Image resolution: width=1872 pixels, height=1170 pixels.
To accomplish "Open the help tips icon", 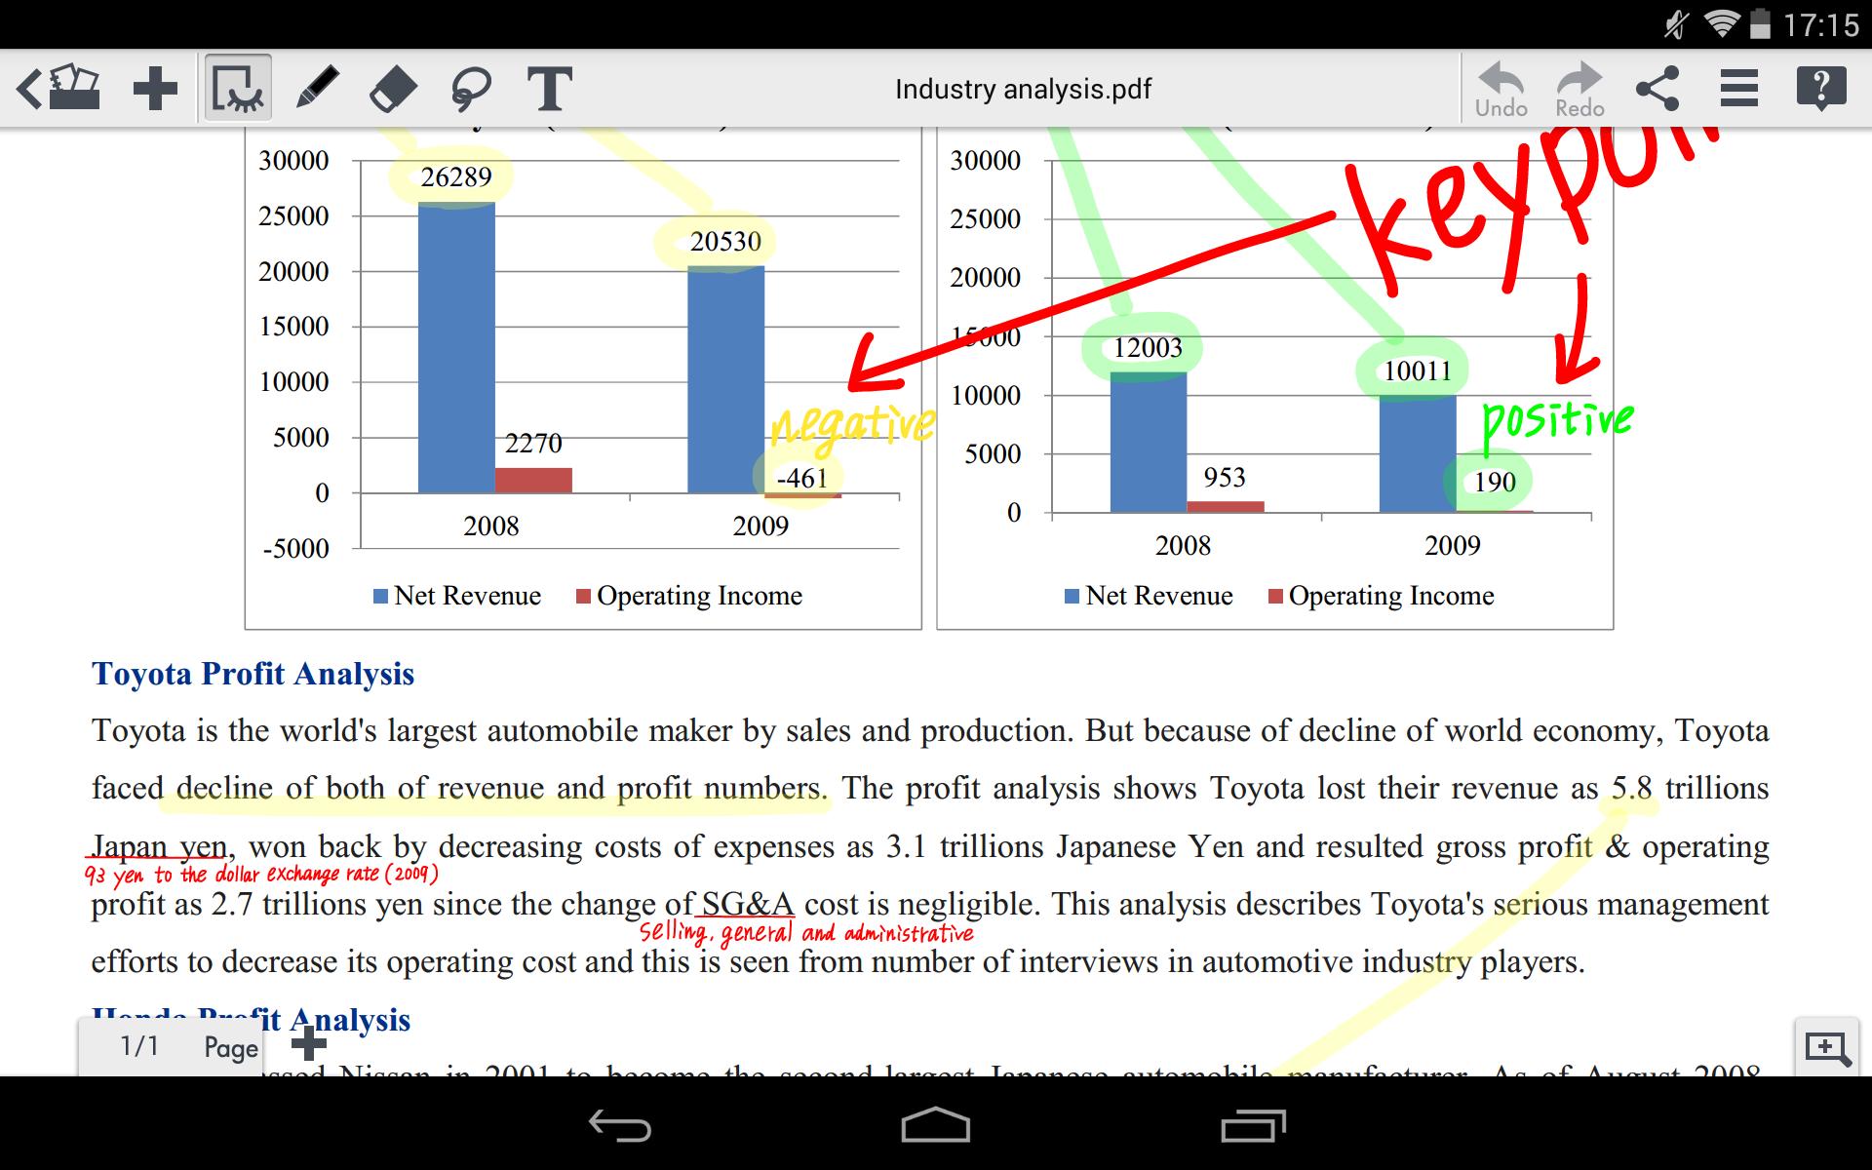I will click(x=1820, y=89).
